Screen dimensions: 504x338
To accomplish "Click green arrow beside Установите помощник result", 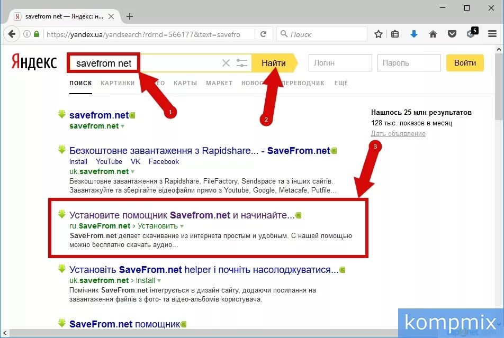I will point(62,214).
